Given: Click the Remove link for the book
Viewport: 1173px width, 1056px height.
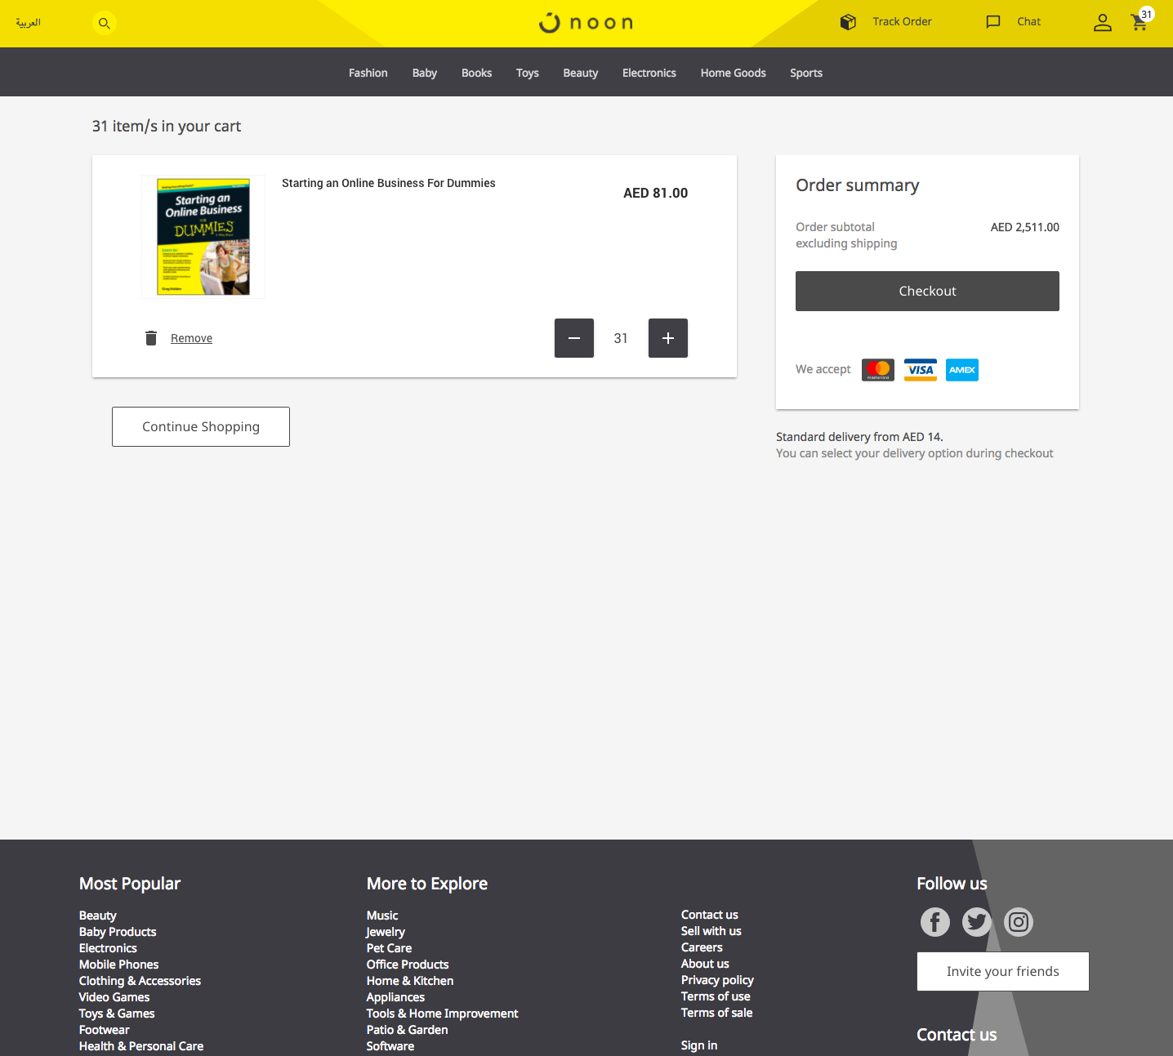Looking at the screenshot, I should [x=191, y=338].
